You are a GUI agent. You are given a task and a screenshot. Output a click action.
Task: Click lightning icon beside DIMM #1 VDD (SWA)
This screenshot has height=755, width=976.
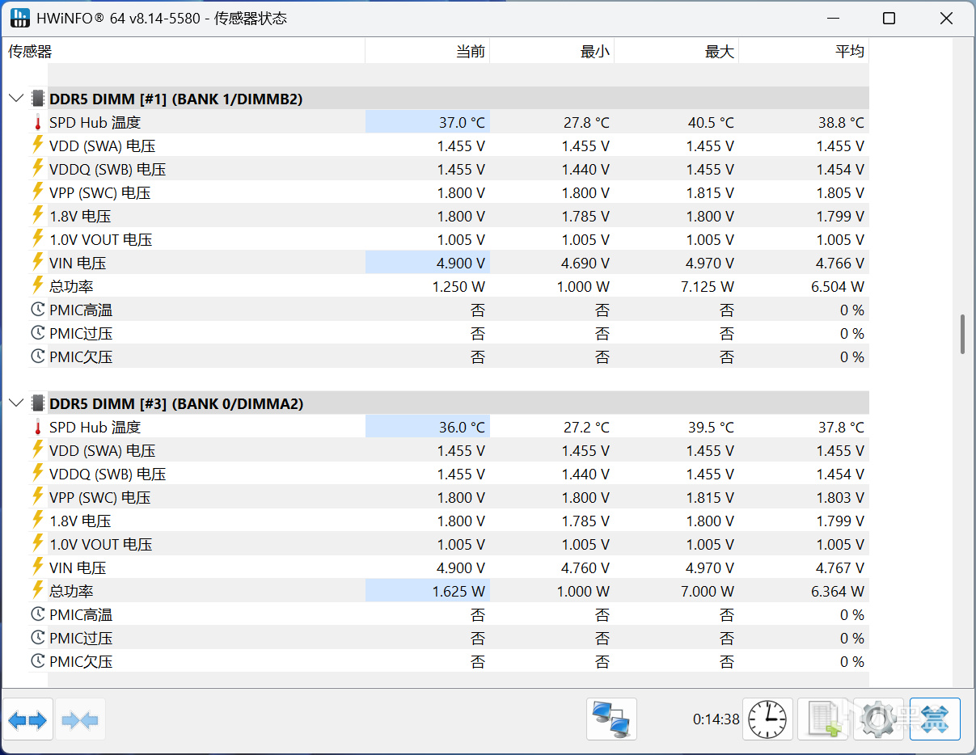coord(37,146)
